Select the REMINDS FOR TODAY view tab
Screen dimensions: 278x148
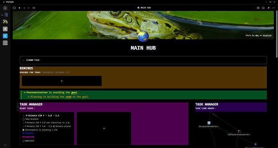tap(30, 73)
